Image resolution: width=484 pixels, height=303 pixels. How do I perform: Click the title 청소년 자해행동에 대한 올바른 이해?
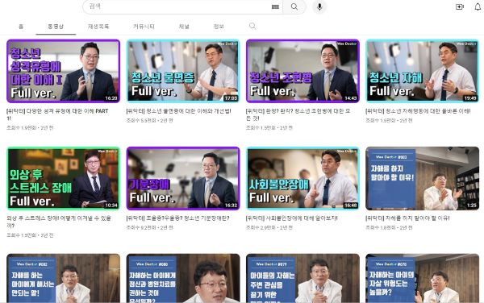coord(418,111)
